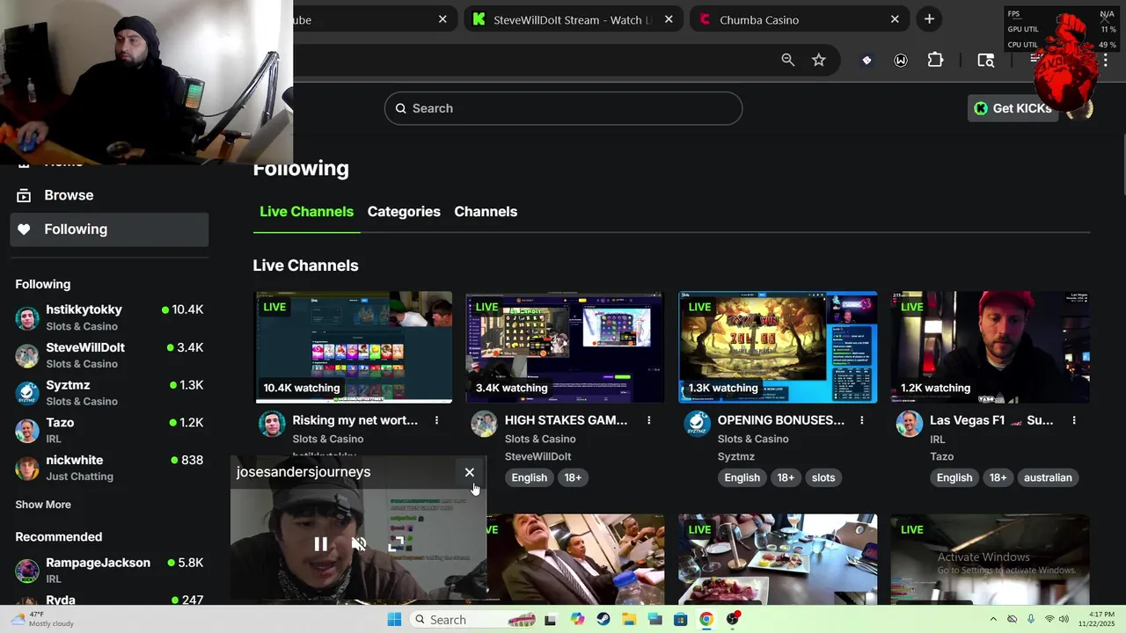Open Microsoft Store from the taskbar
The width and height of the screenshot is (1126, 633).
[x=680, y=620]
